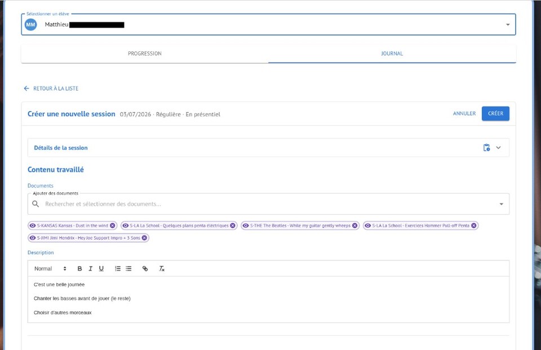This screenshot has width=541, height=350.
Task: Toggle eye on Exercices Hammer Pull-off Penta
Action: coord(368,226)
